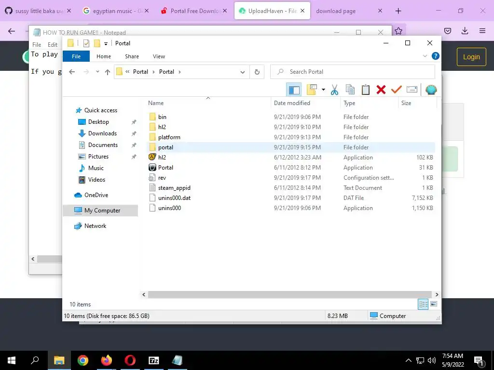This screenshot has width=494, height=370.
Task: Open the Home ribbon tab
Action: point(104,56)
